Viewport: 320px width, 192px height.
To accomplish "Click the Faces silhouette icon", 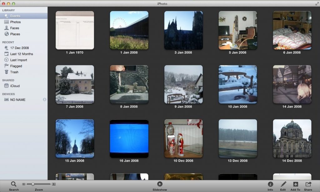I will (7, 28).
